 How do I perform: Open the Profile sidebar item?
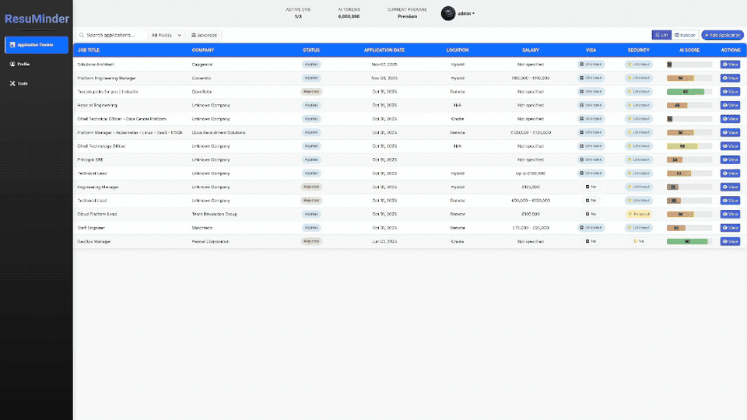click(19, 64)
